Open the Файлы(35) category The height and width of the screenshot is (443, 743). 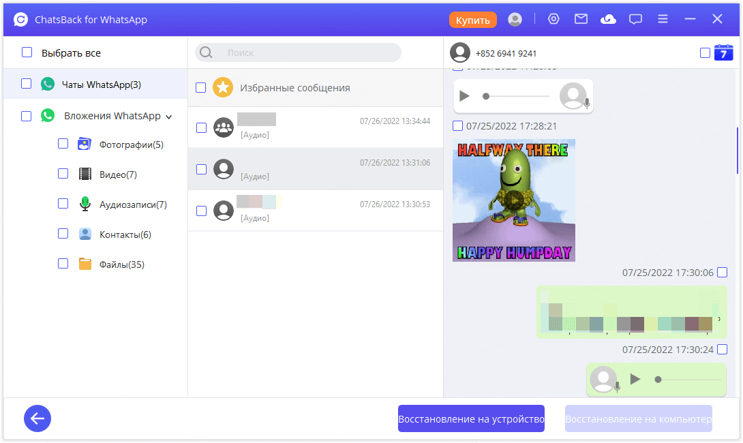[121, 264]
